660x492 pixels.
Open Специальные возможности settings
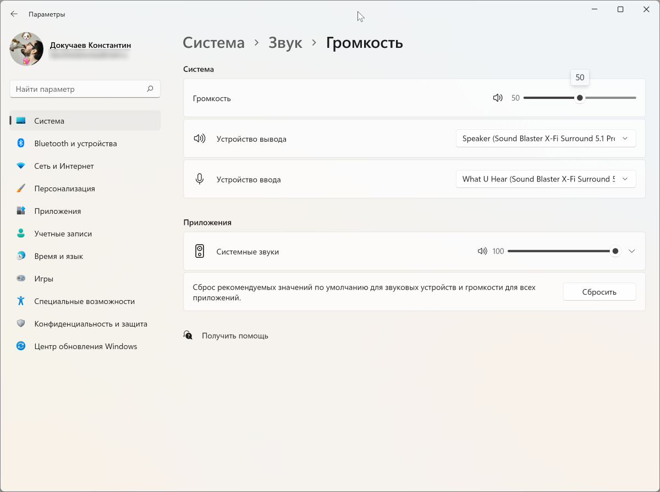84,301
